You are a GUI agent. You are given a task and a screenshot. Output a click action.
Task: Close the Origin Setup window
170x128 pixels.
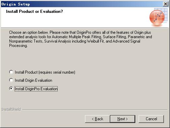[166, 4]
